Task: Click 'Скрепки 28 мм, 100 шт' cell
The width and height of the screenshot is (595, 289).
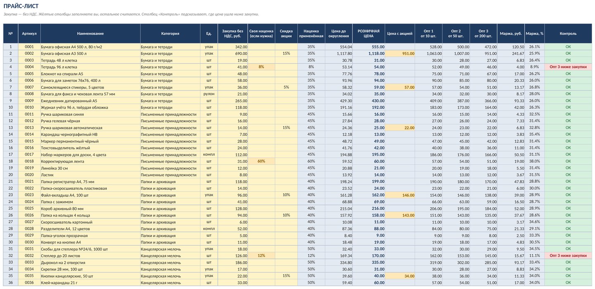Action: point(90,269)
